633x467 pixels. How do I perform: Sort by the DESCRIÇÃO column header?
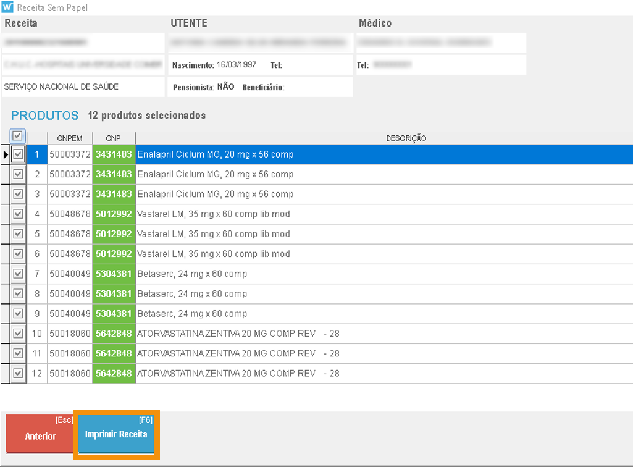point(406,138)
